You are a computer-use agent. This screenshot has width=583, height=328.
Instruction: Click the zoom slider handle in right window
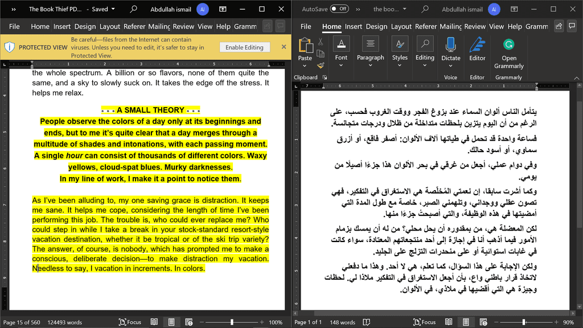pyautogui.click(x=524, y=322)
